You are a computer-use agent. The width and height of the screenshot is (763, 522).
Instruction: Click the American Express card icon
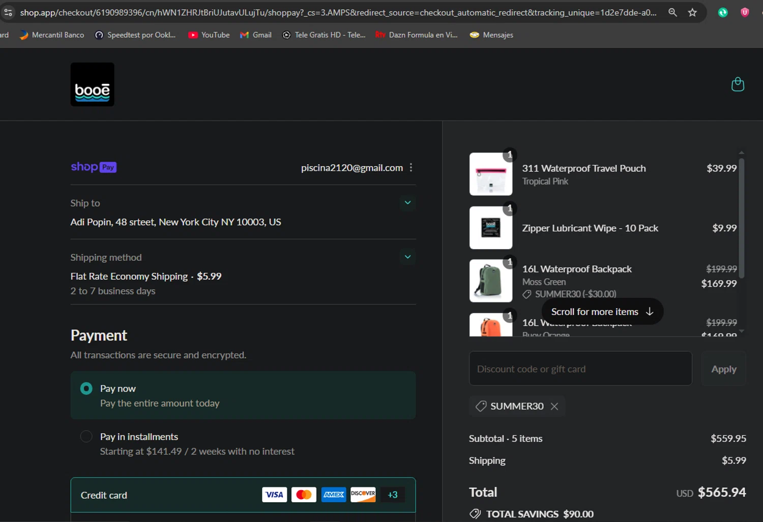click(x=334, y=495)
